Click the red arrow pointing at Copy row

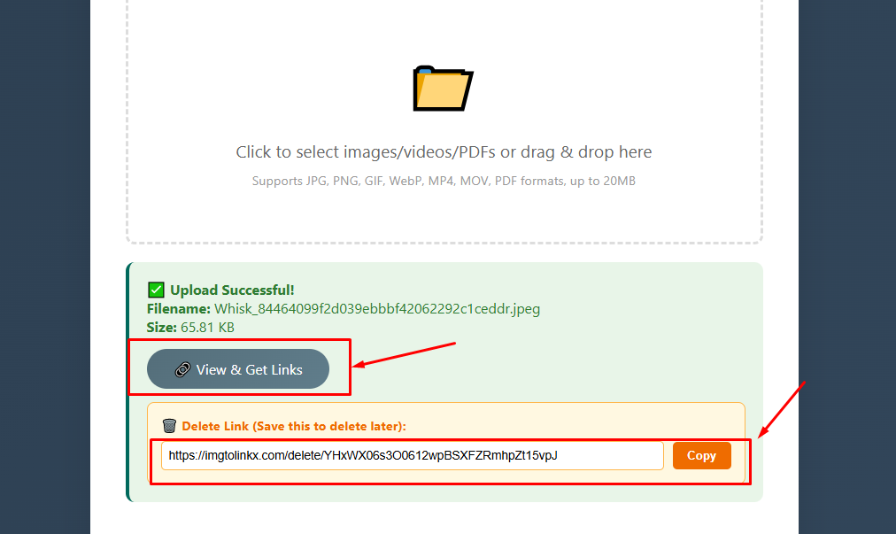782,409
